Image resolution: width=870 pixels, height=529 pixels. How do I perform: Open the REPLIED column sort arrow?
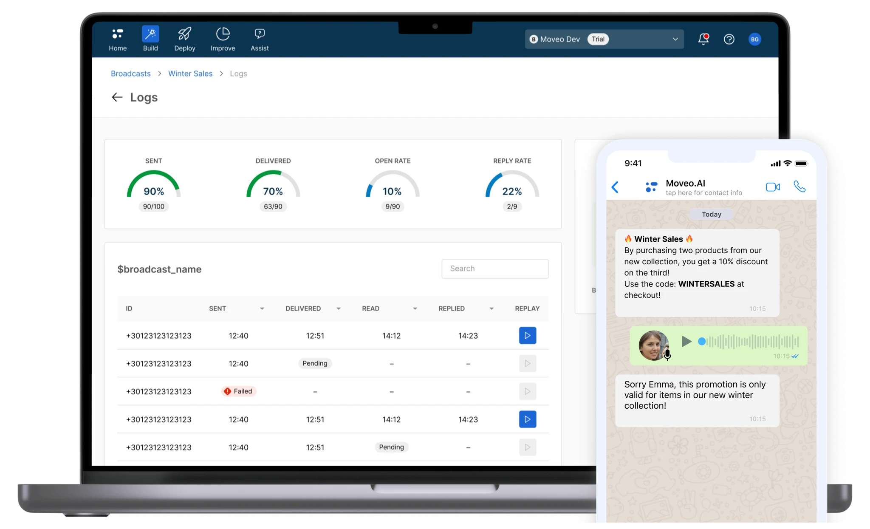click(x=491, y=309)
